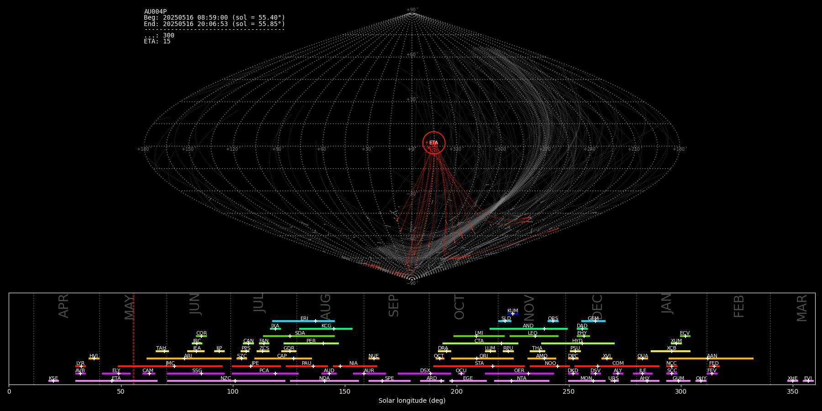Select the ECV shower label
Viewport: 822px width, 411px height.
[x=685, y=333]
